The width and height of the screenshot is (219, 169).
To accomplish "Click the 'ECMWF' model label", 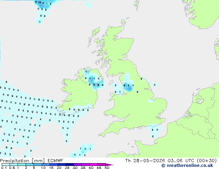I will point(56,161).
